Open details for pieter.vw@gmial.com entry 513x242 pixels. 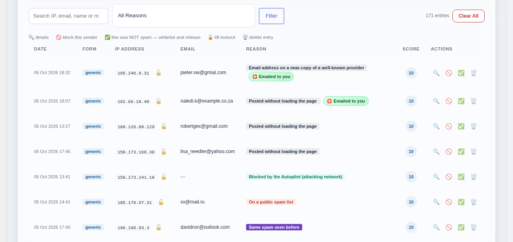pos(436,73)
